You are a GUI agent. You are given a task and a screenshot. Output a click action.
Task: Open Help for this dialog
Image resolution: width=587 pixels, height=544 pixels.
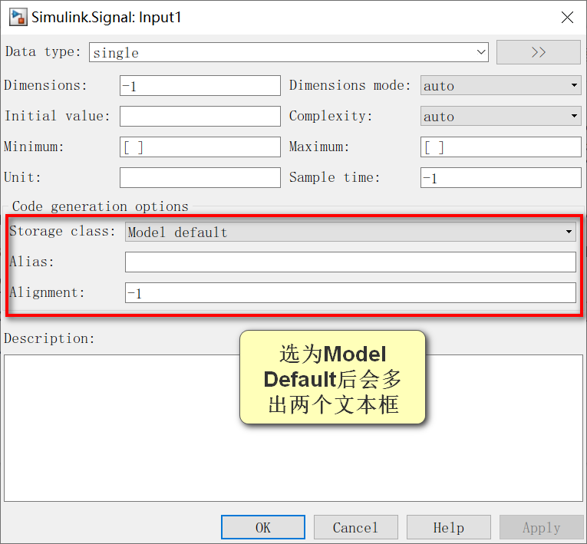(448, 527)
